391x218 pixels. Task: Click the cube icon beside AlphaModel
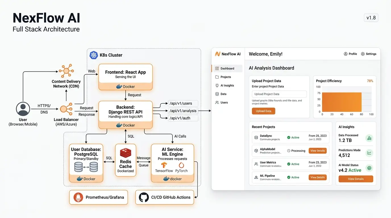point(256,151)
